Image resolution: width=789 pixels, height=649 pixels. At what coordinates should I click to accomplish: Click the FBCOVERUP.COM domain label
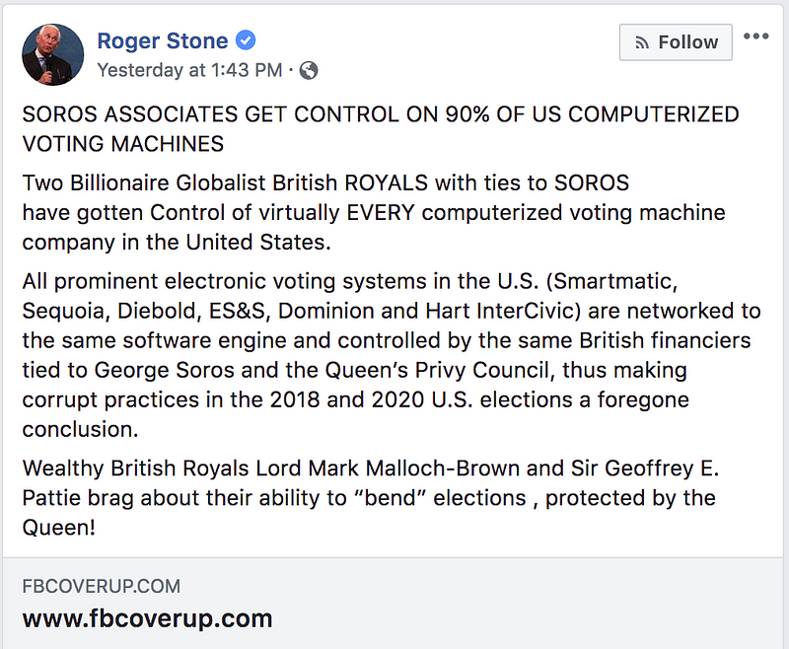click(102, 586)
